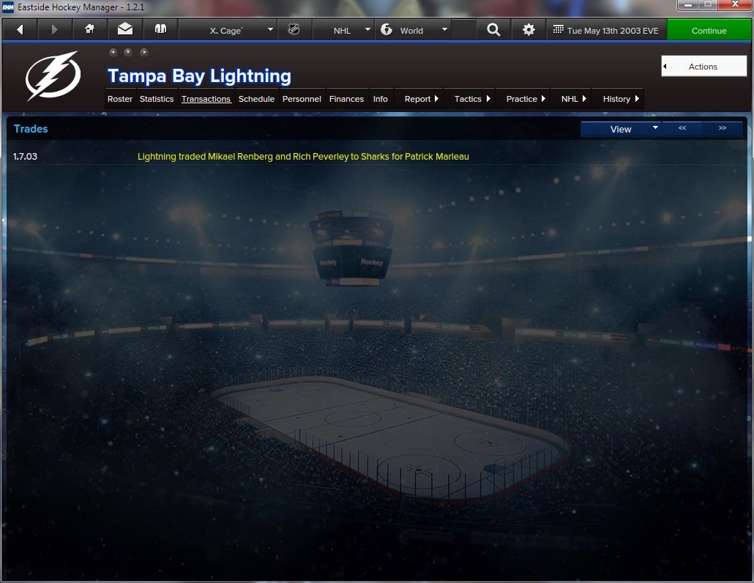Screen dimensions: 754x583
Task: Open the NHL league dropdown in toolbar
Action: tap(343, 30)
